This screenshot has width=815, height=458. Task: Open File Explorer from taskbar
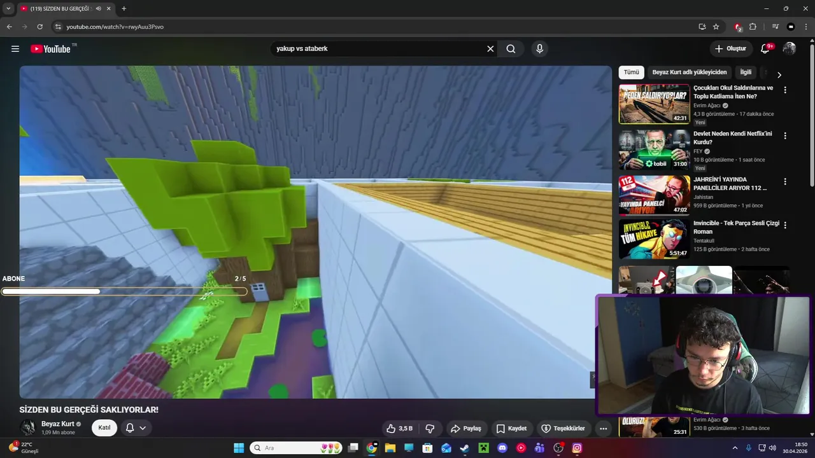[390, 448]
